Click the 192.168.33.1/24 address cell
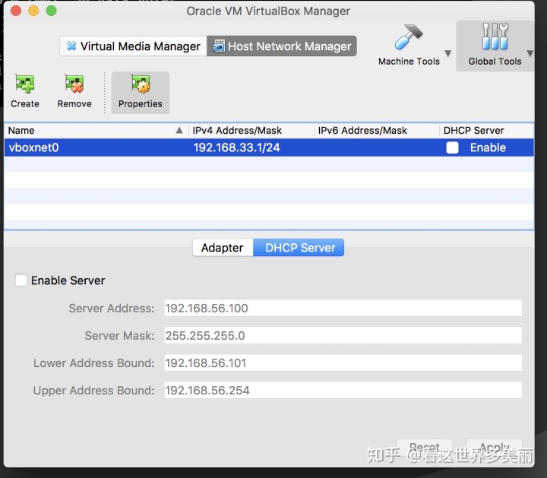This screenshot has height=478, width=547. tap(236, 147)
